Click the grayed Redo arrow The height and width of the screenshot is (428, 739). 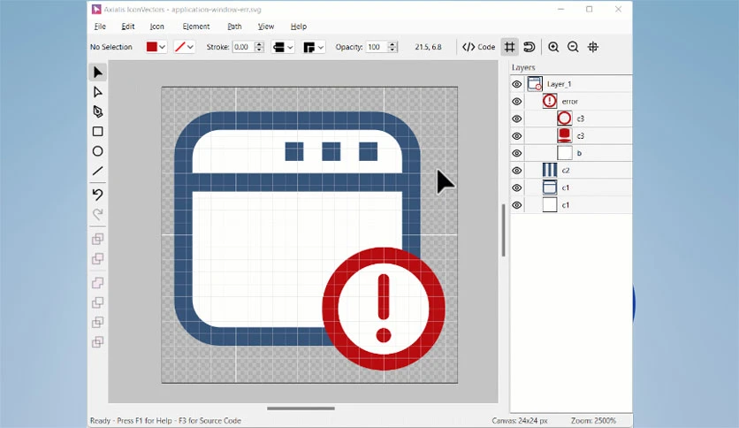pyautogui.click(x=97, y=215)
